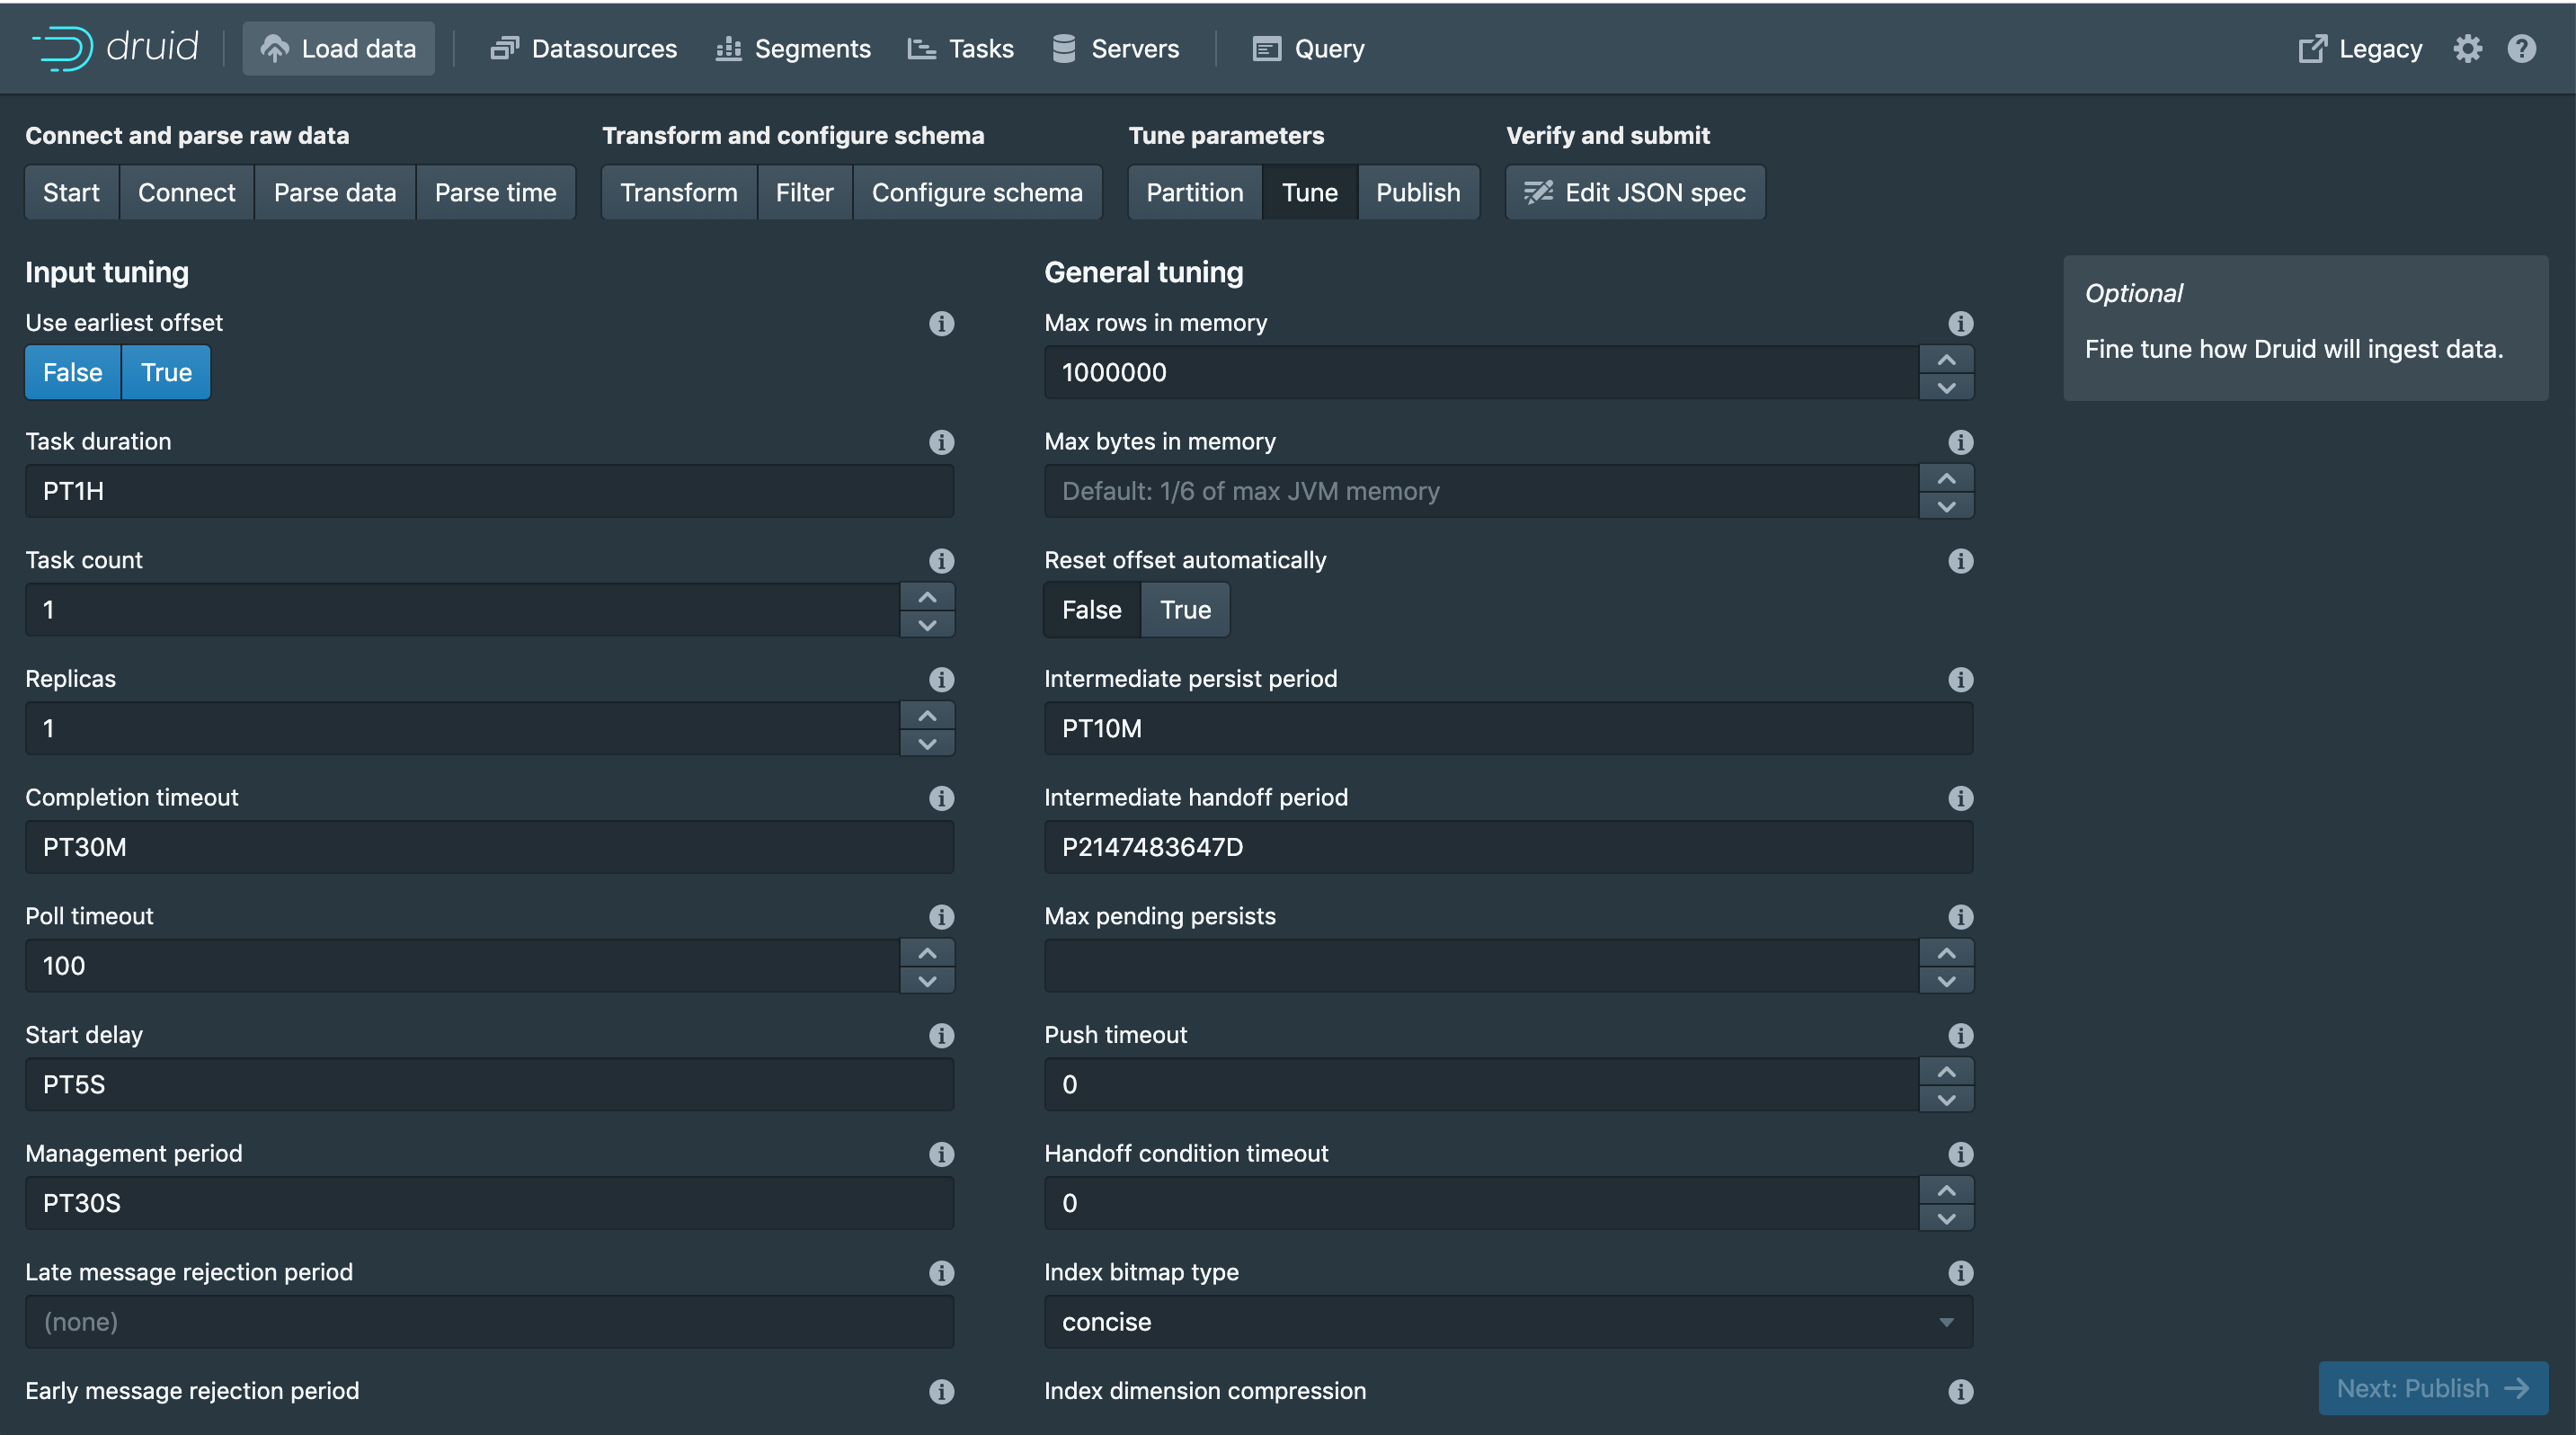Show info for Start delay
Image resolution: width=2576 pixels, height=1435 pixels.
tap(941, 1036)
